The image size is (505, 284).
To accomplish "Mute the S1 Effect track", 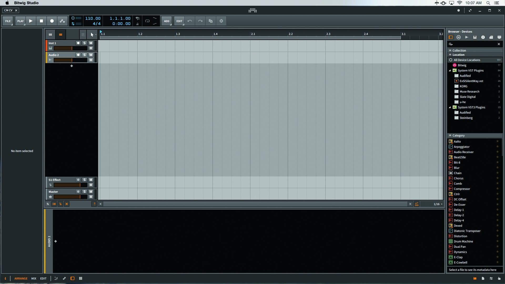I will coord(91,180).
